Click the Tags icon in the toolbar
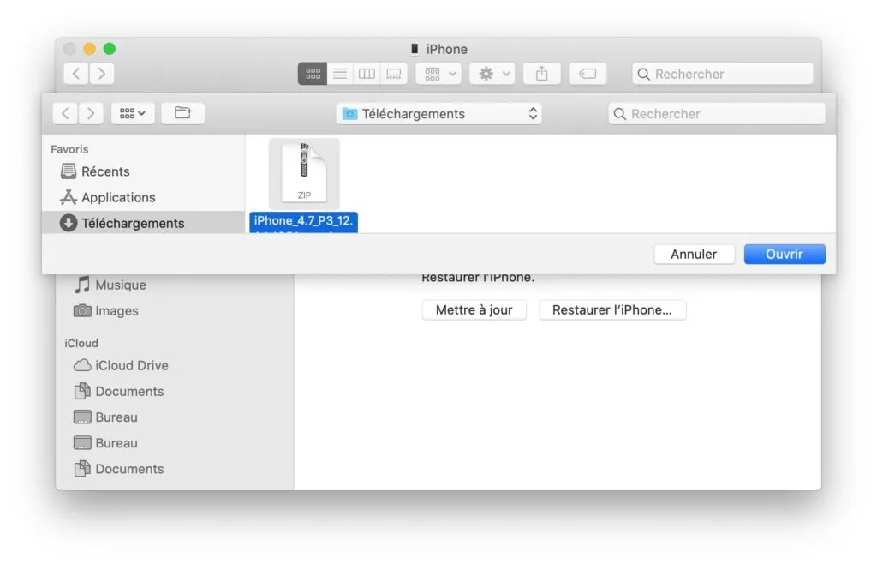Screen dimensions: 877x564 (588, 74)
